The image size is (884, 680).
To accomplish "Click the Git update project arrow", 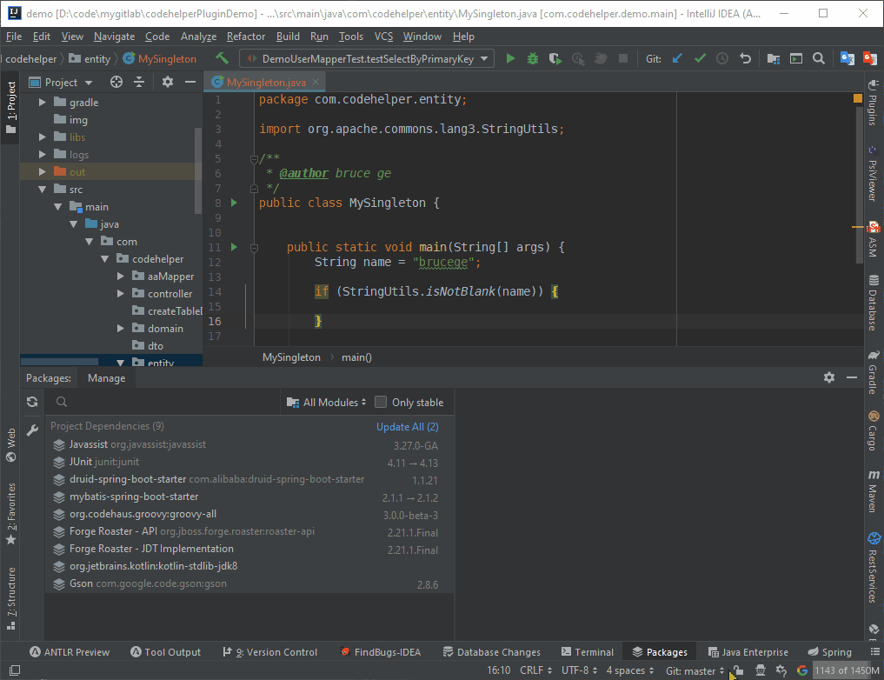I will (677, 58).
